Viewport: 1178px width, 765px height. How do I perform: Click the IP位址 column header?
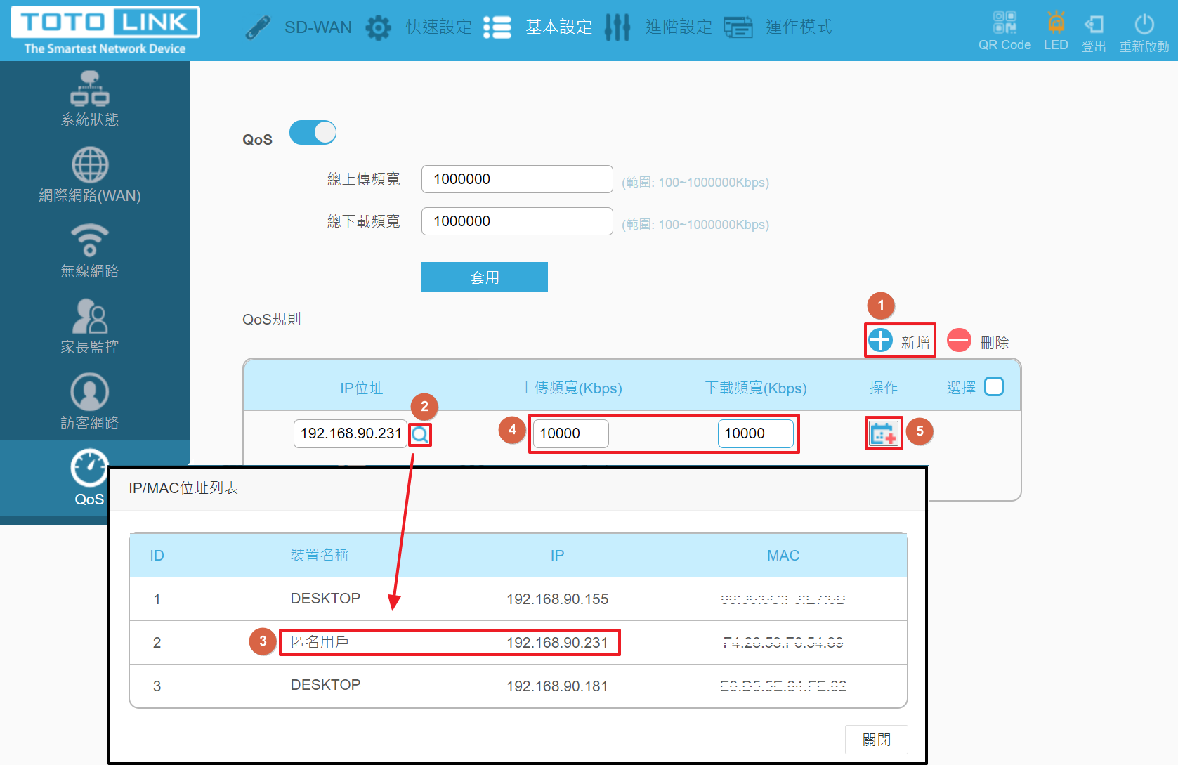pyautogui.click(x=362, y=388)
